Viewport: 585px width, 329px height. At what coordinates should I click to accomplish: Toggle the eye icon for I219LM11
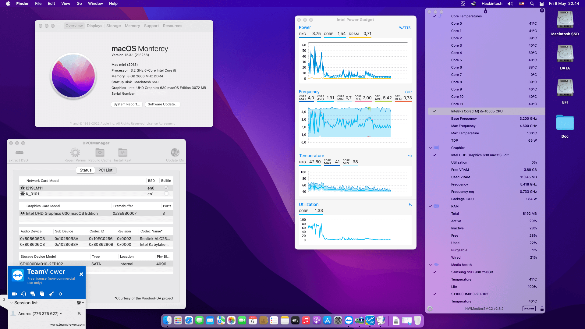23,188
